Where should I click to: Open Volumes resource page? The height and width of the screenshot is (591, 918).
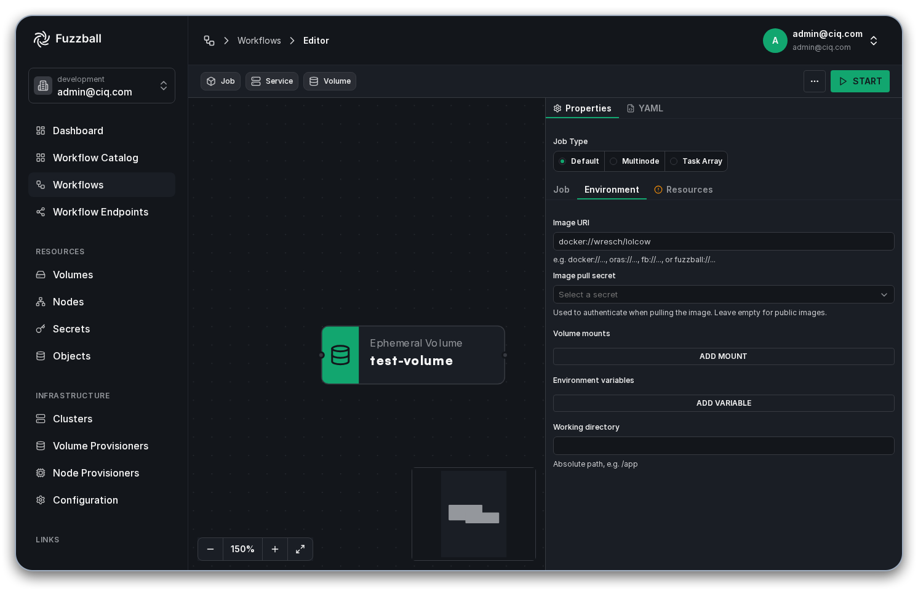(x=102, y=275)
